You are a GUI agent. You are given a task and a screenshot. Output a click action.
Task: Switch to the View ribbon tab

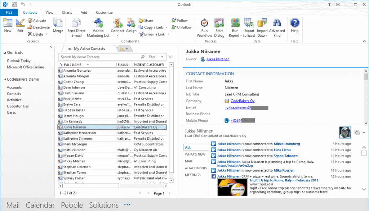[x=49, y=13]
